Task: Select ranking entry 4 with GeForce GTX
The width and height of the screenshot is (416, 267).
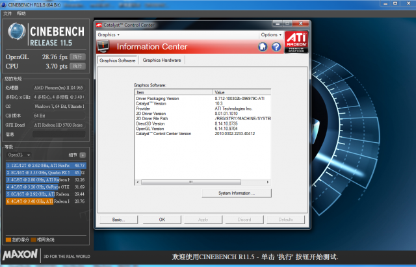Action: click(x=46, y=187)
